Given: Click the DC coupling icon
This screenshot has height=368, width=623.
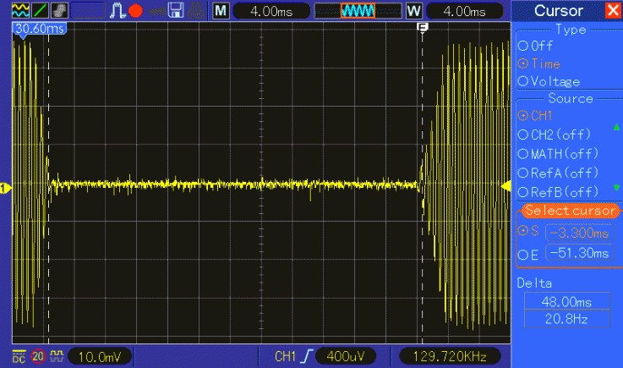Looking at the screenshot, I should [x=19, y=357].
